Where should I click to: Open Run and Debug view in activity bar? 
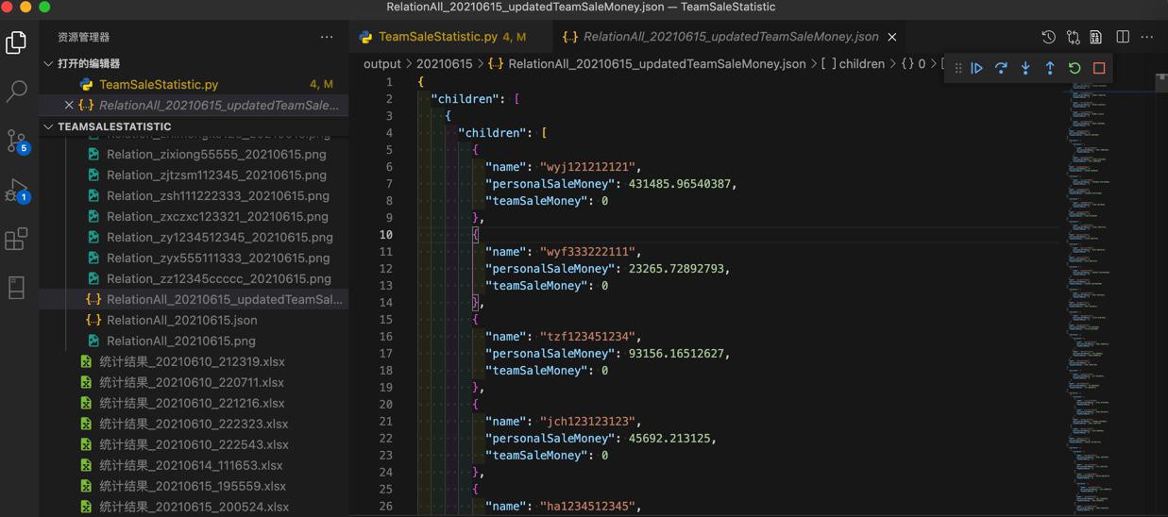[17, 190]
